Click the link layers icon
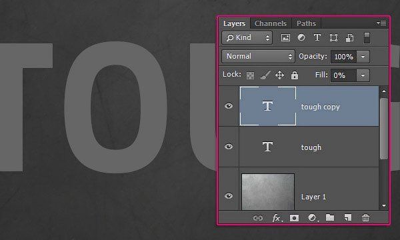This screenshot has width=400, height=240. pyautogui.click(x=258, y=218)
